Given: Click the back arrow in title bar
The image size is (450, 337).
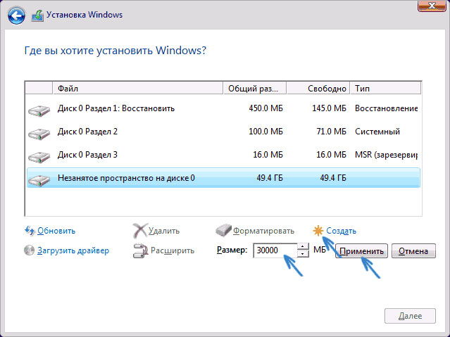Looking at the screenshot, I should [x=16, y=15].
